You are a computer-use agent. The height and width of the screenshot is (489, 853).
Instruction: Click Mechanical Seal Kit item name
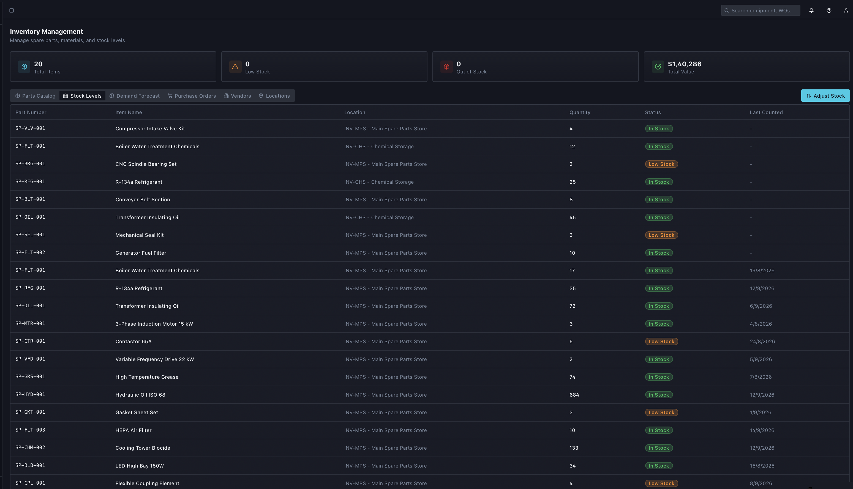[140, 235]
